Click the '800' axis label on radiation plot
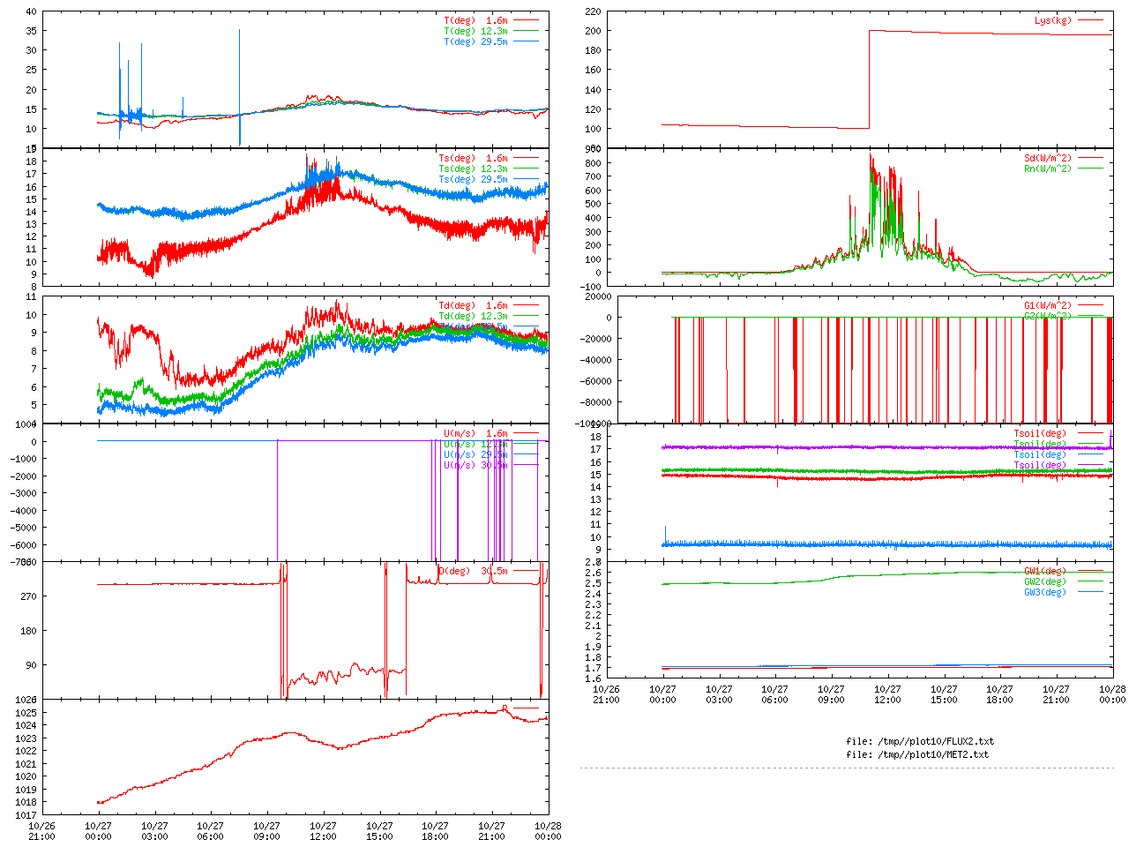The image size is (1129, 847). 593,163
